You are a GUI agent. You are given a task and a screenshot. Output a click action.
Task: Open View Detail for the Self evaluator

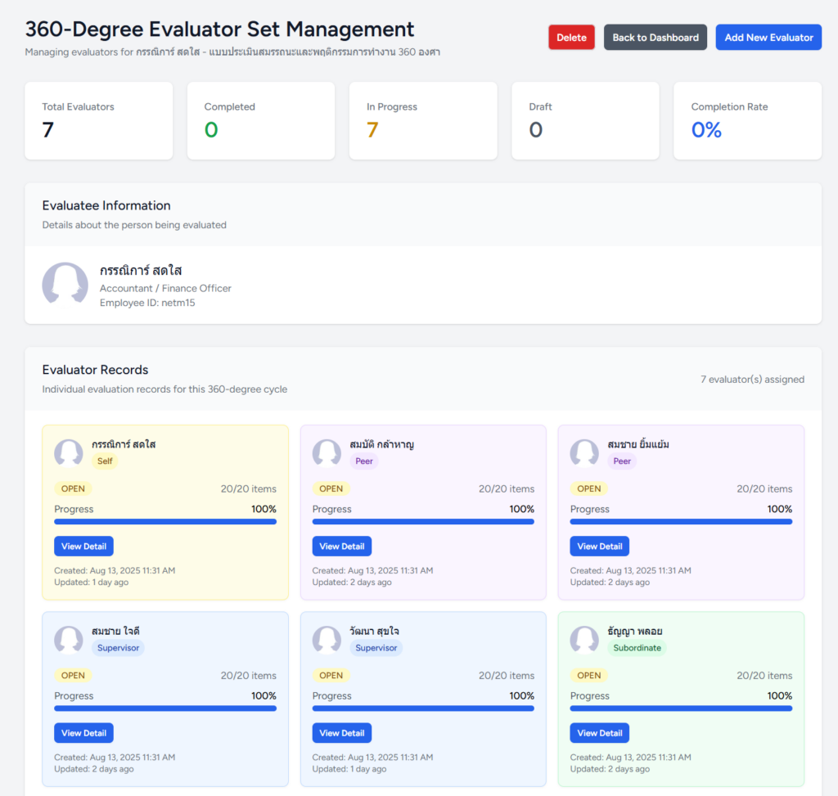[x=83, y=546]
